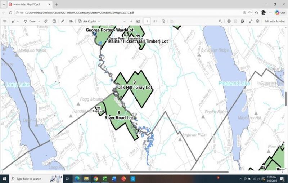Rotate the PDF page
The image size is (288, 183).
[163, 21]
